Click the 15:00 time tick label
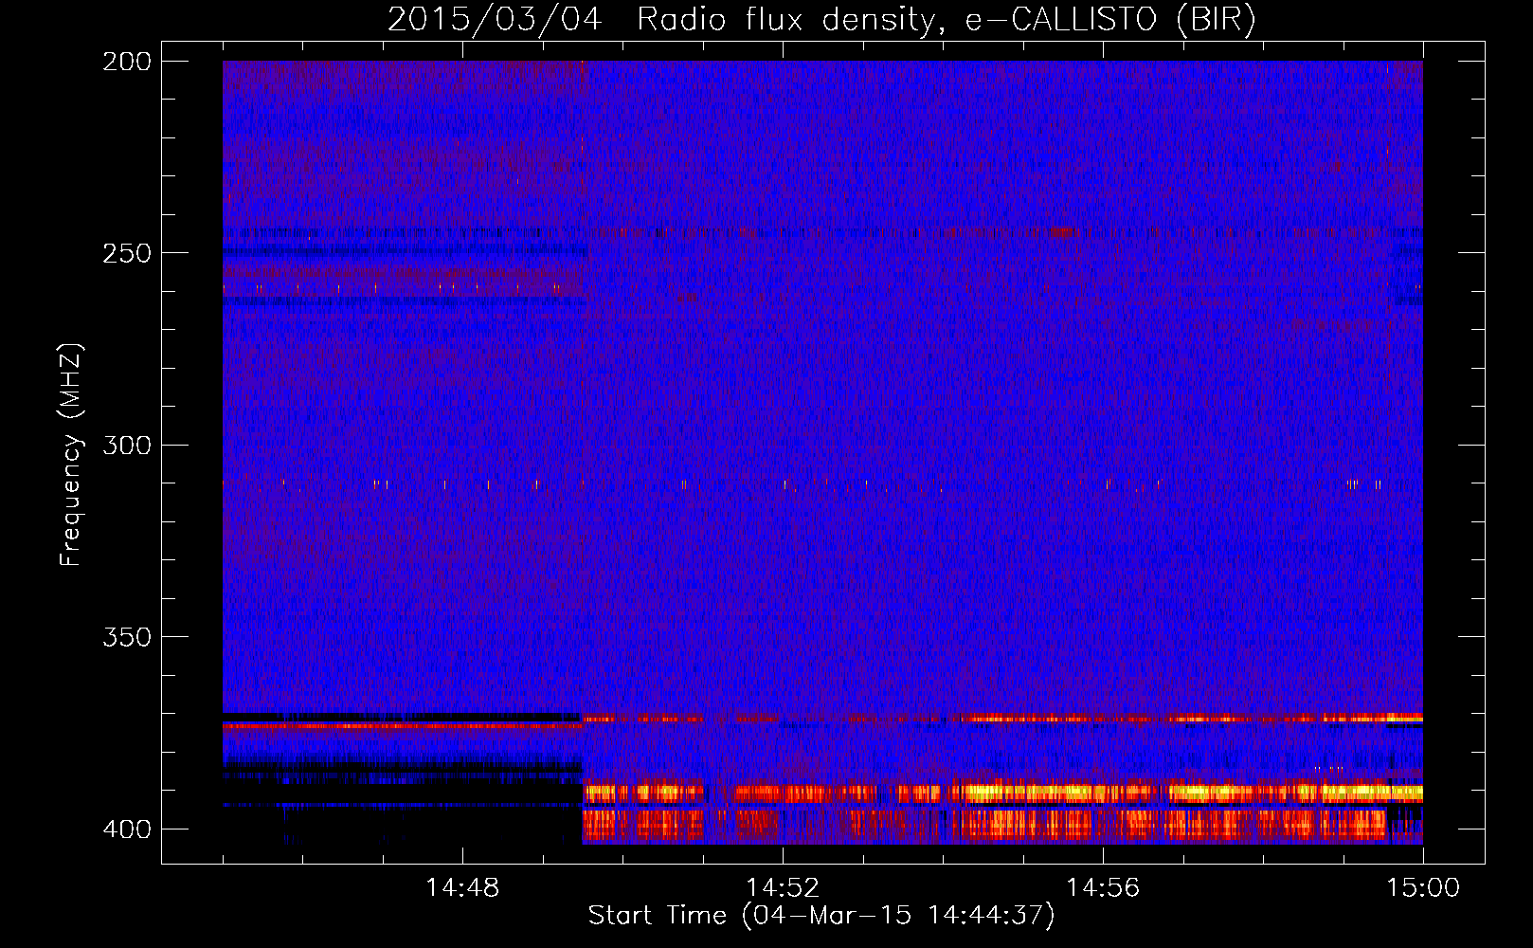The image size is (1533, 948). [1423, 888]
